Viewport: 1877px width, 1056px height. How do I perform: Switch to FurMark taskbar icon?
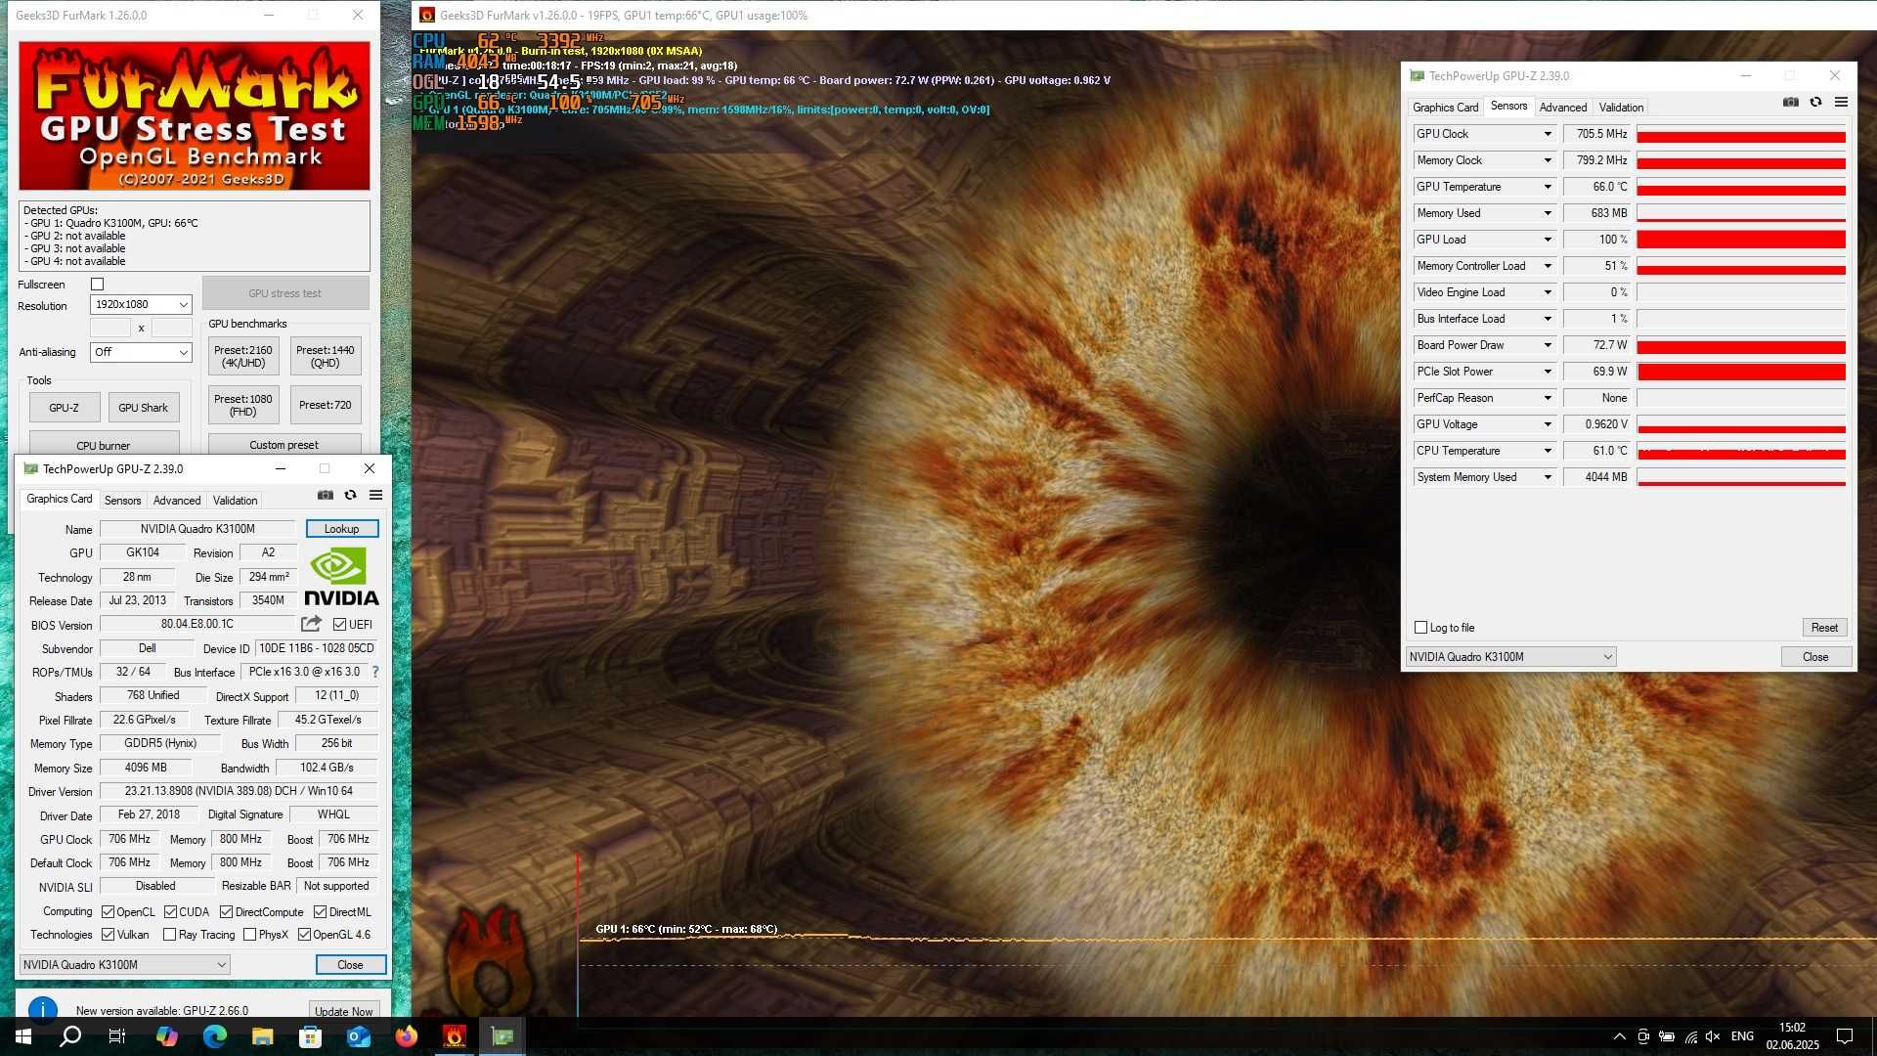coord(454,1036)
